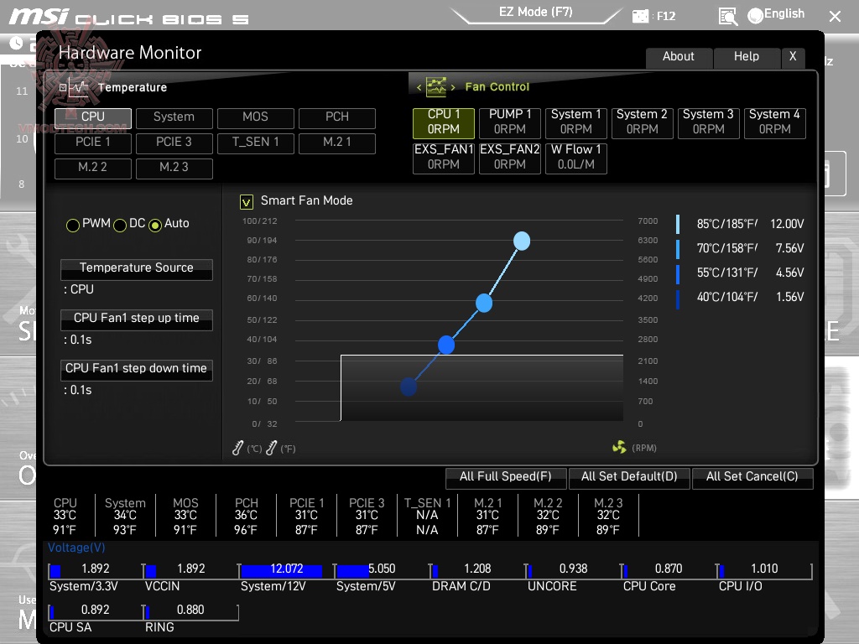Open the Help option in Hardware Monitor
Image resolution: width=859 pixels, height=644 pixels.
click(x=747, y=56)
